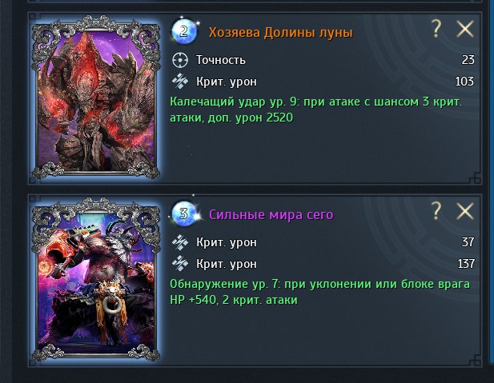494x383 pixels.
Task: Click Крит. урон icon beside value 37
Action: 180,242
